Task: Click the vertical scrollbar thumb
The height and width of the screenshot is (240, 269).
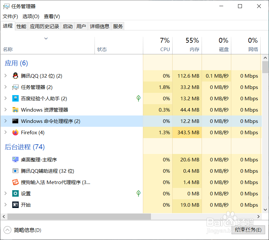Action: point(265,67)
